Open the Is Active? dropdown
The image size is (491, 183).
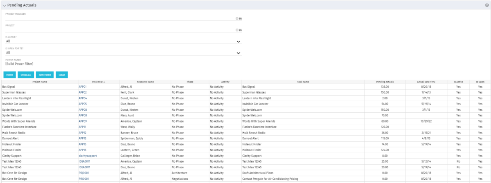[124, 41]
